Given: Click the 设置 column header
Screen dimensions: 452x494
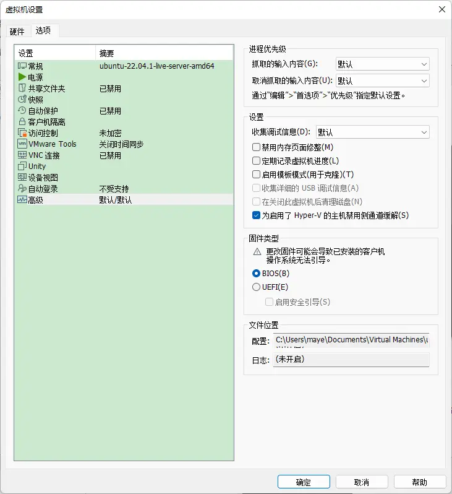Looking at the screenshot, I should coord(55,53).
